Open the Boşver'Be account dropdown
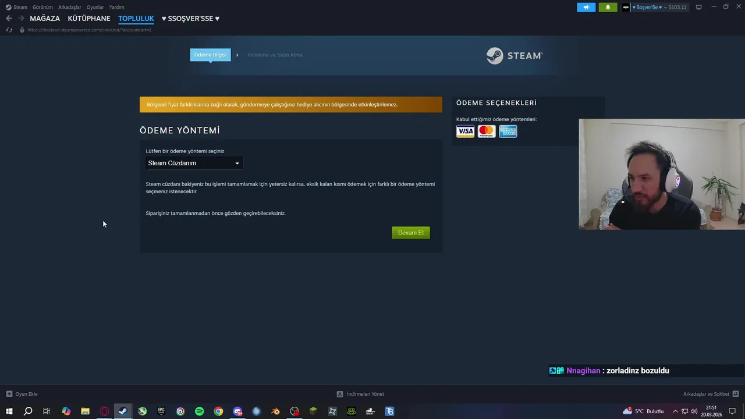 point(649,7)
